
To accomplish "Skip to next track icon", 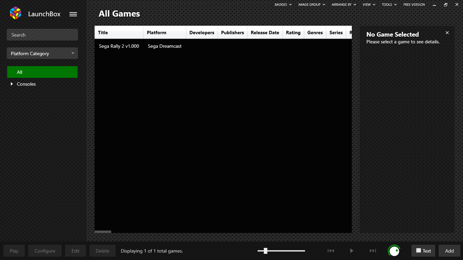I will [x=373, y=251].
